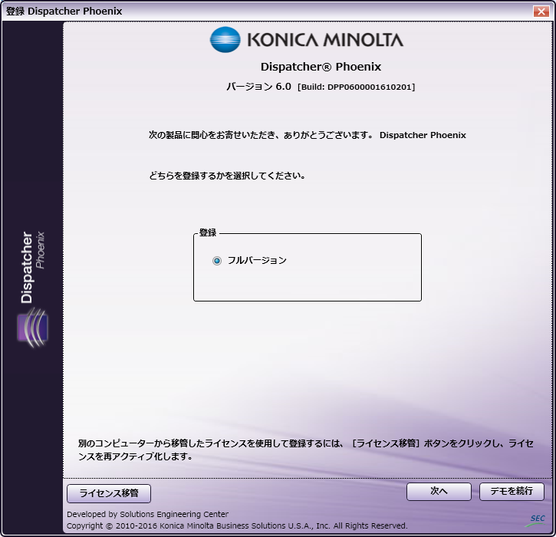Image resolution: width=556 pixels, height=537 pixels.
Task: Click the KONICA MINOLTA wordmark
Action: 325,40
